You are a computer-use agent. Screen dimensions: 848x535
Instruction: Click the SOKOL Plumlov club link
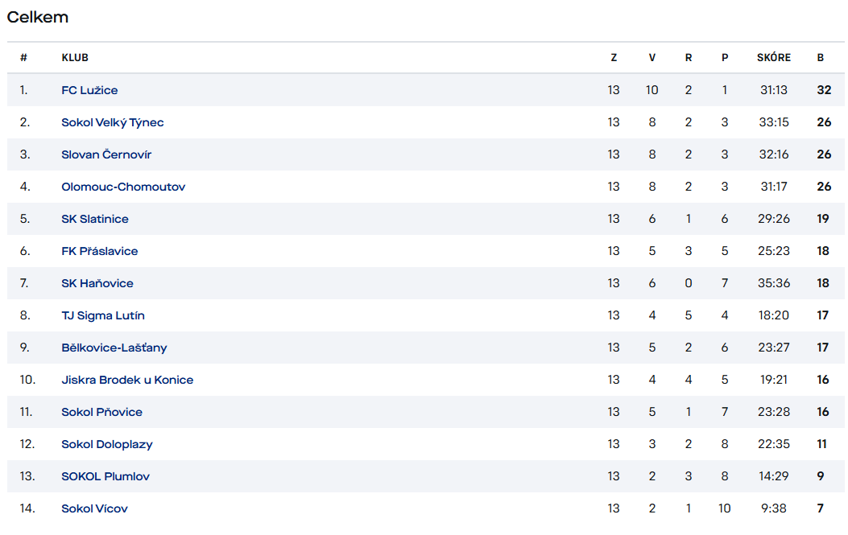(x=105, y=476)
